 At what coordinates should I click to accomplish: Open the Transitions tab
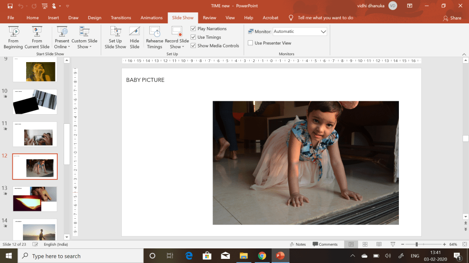[121, 18]
